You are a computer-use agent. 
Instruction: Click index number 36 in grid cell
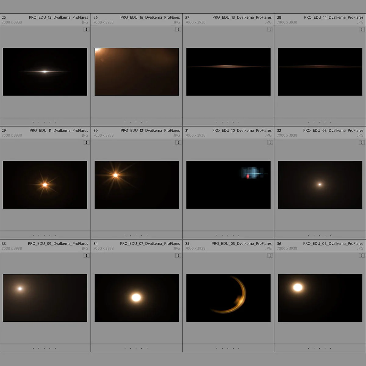pos(279,244)
